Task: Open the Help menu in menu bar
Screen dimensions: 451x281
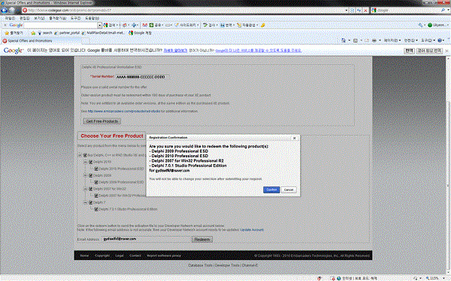Action: [92, 18]
